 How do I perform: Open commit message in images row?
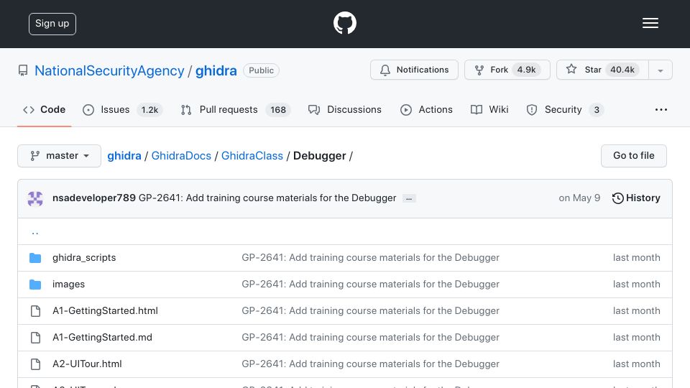pos(371,285)
